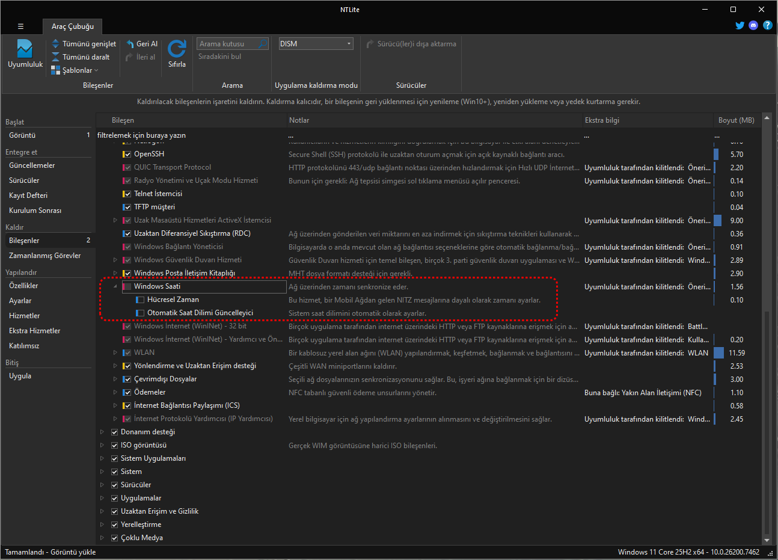Open the Discord link icon

[x=753, y=25]
